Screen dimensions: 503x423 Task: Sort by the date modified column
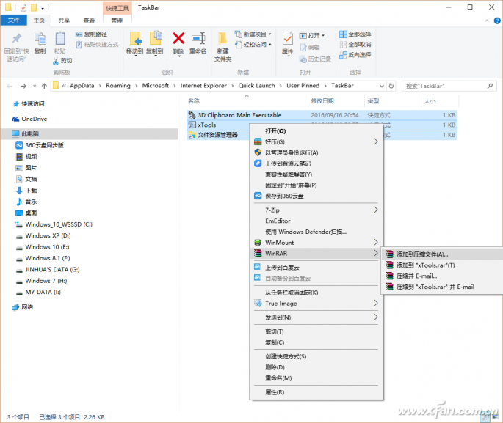point(336,101)
